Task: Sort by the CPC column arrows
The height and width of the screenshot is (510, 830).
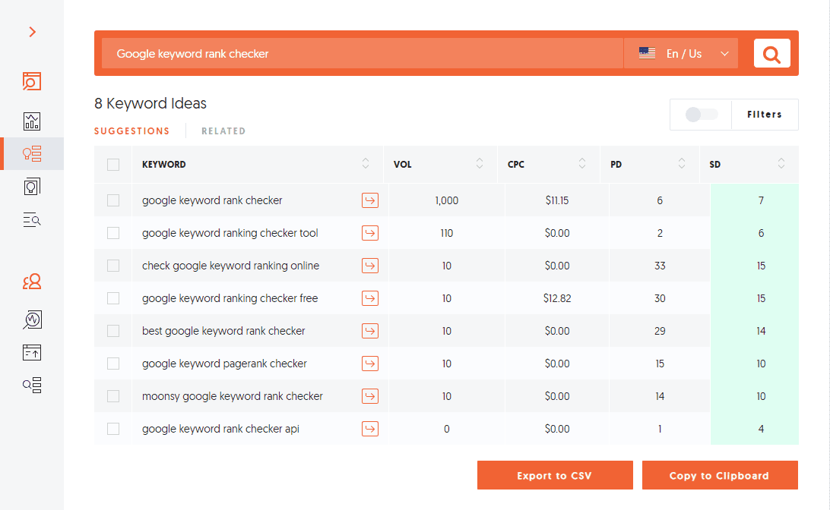Action: [x=582, y=163]
